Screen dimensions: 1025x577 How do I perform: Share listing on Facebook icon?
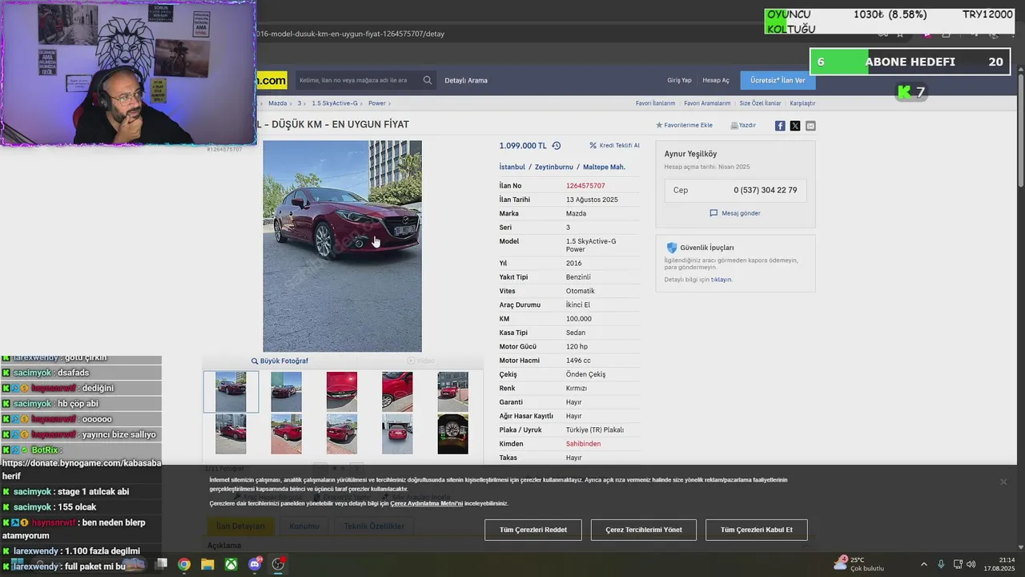[x=780, y=126]
